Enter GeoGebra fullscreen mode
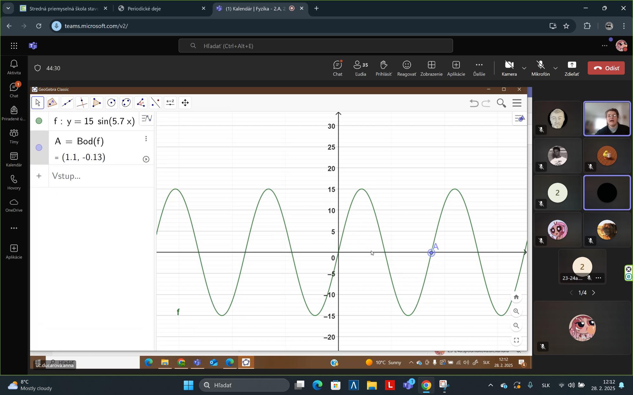 pos(516,340)
